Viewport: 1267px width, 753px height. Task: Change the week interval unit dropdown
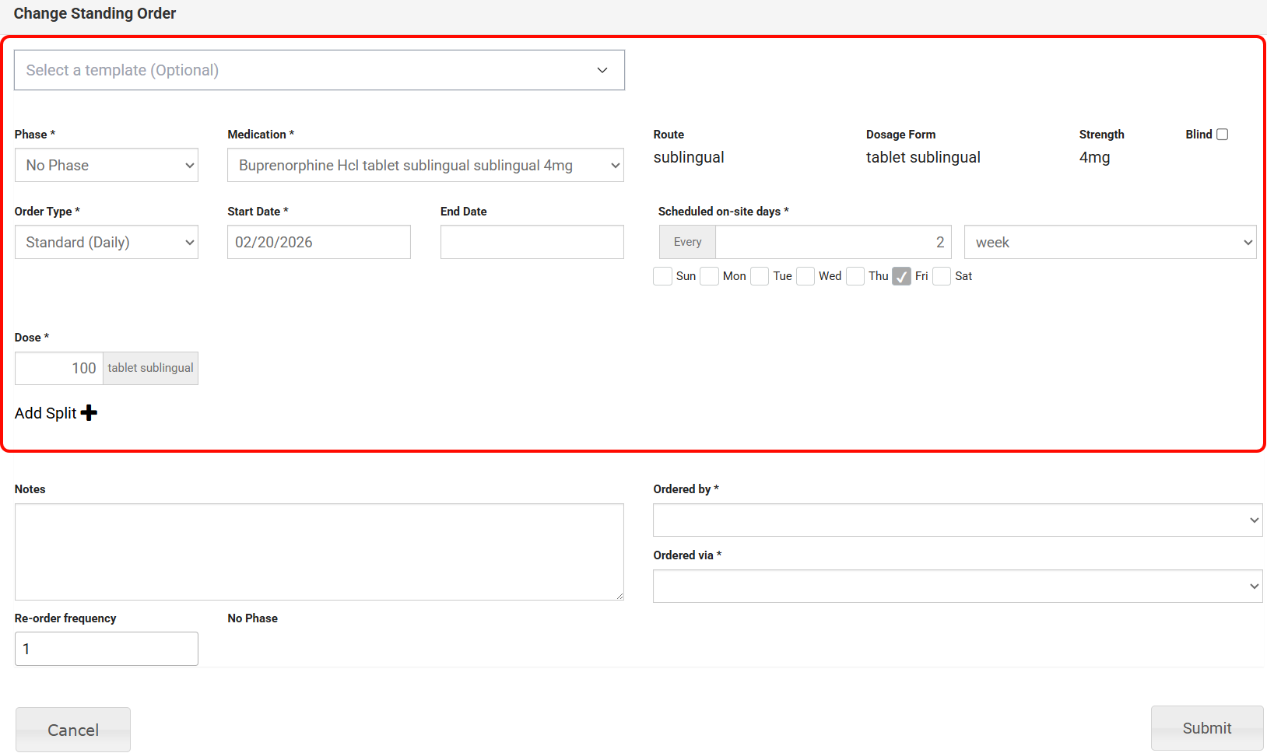(1109, 243)
